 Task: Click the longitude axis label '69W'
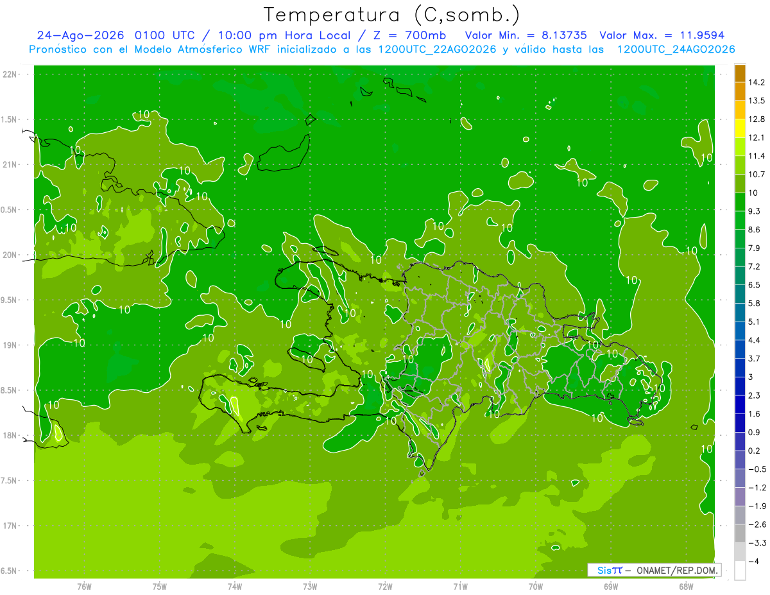[610, 586]
